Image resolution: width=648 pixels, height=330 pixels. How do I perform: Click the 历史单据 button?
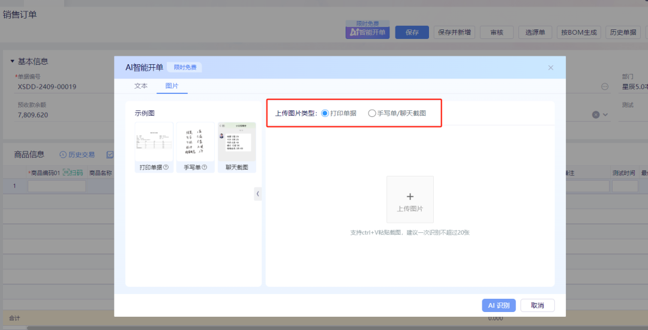623,32
